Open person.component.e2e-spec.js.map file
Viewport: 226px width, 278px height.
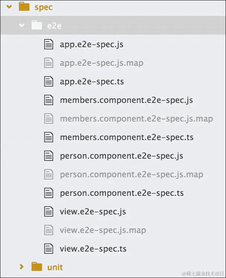click(x=132, y=175)
